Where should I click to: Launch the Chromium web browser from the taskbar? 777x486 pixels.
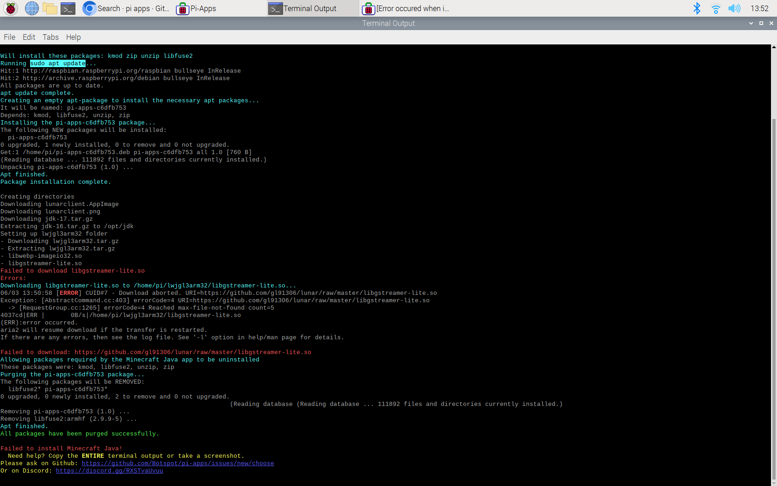point(31,8)
